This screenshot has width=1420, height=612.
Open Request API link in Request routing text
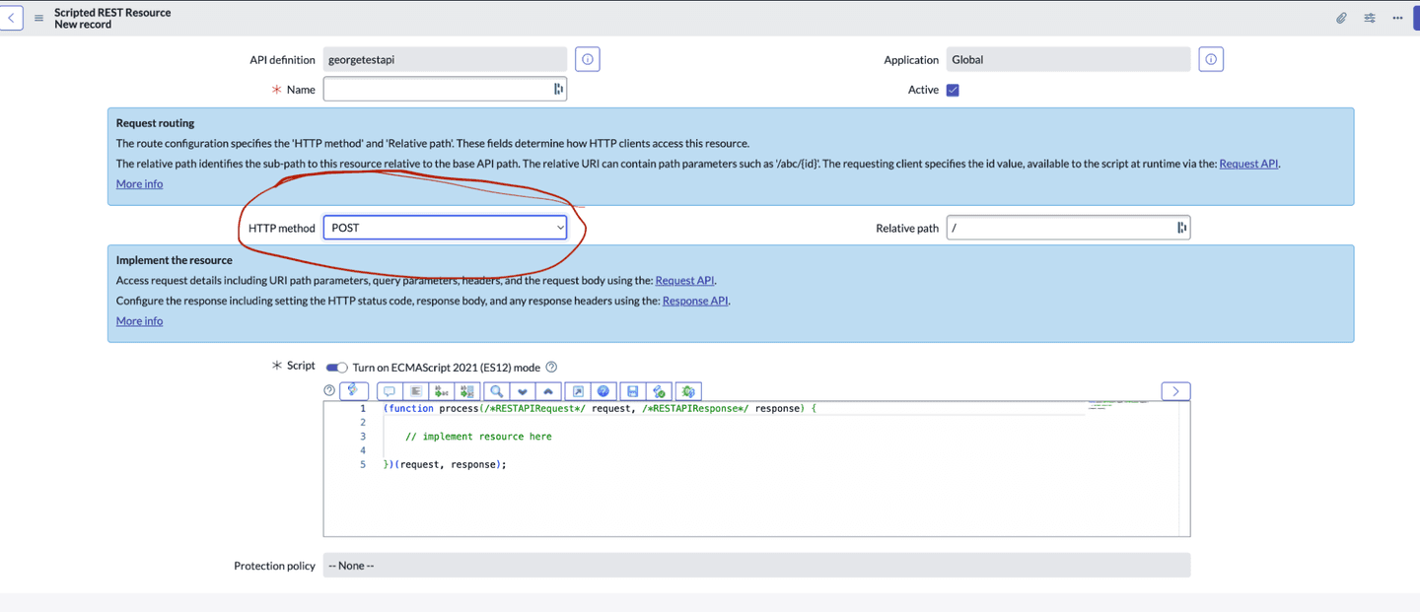click(1248, 164)
